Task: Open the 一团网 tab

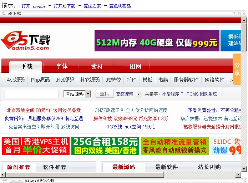Action: click(132, 66)
